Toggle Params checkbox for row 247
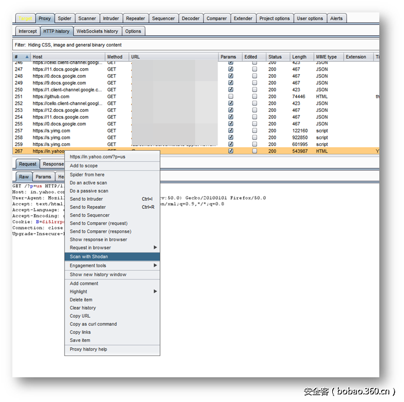The image size is (404, 402). pos(231,69)
